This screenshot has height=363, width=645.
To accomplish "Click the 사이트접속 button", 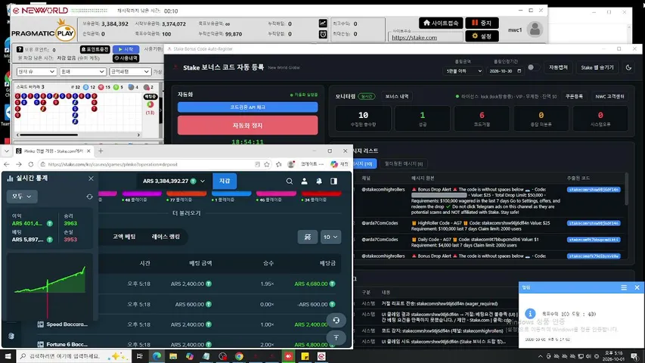I will [441, 23].
